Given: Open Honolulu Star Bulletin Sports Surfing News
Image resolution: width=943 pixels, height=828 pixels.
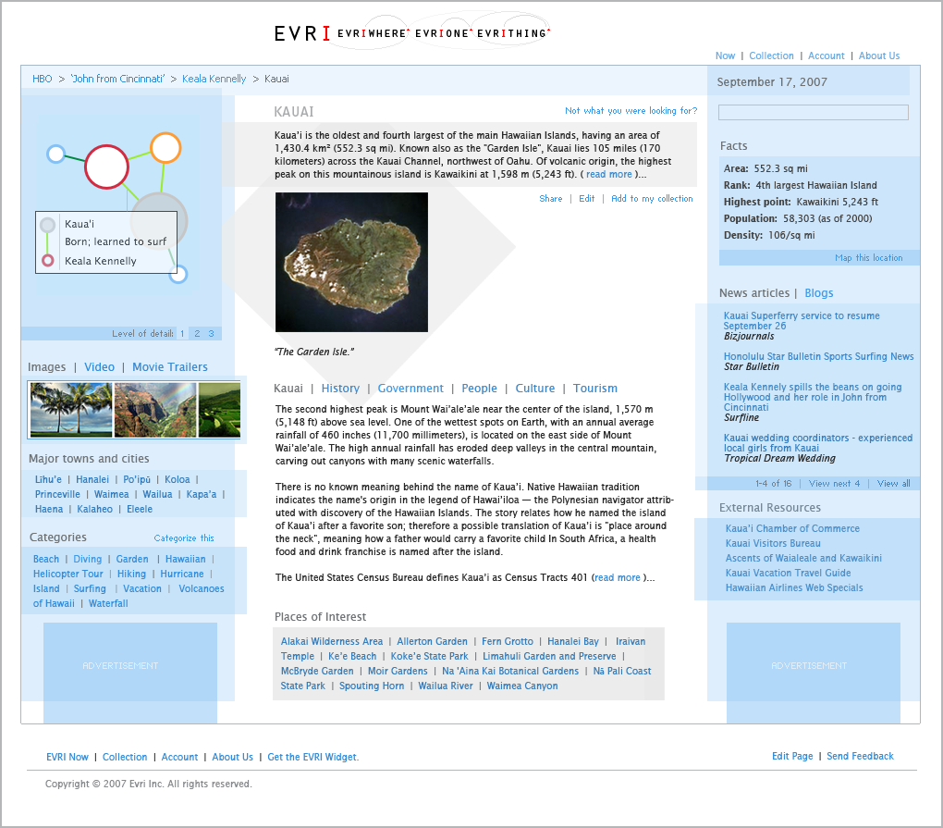Looking at the screenshot, I should tap(818, 356).
